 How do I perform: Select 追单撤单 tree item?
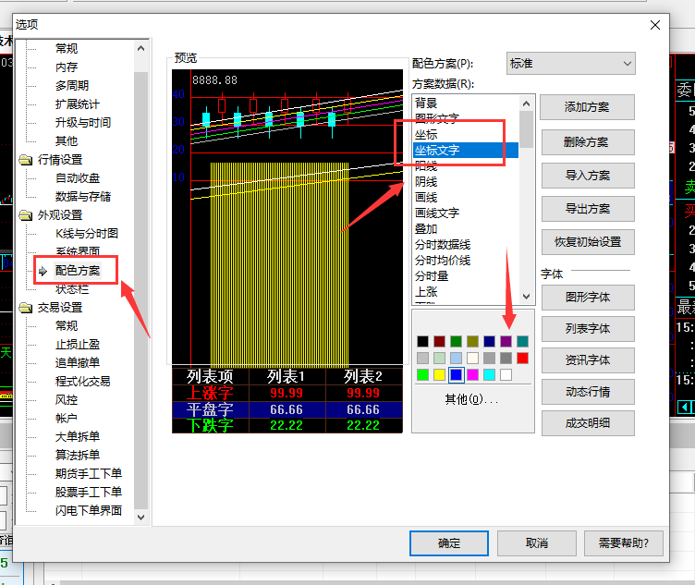[78, 362]
